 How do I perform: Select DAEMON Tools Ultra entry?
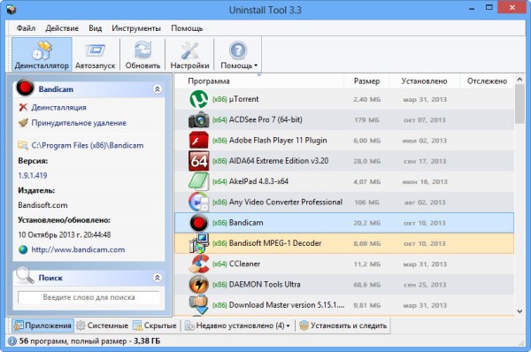pyautogui.click(x=265, y=284)
